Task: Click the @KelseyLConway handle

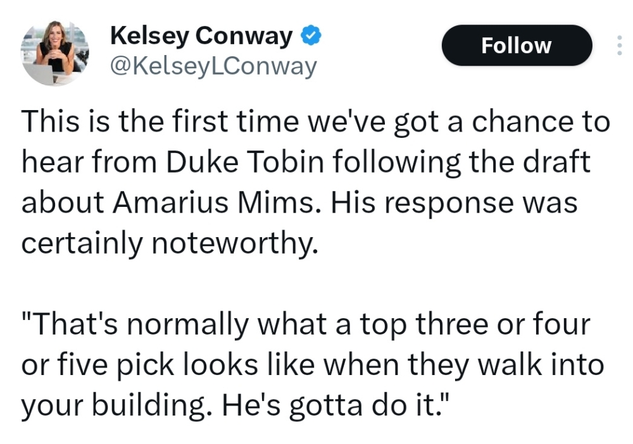Action: click(213, 66)
